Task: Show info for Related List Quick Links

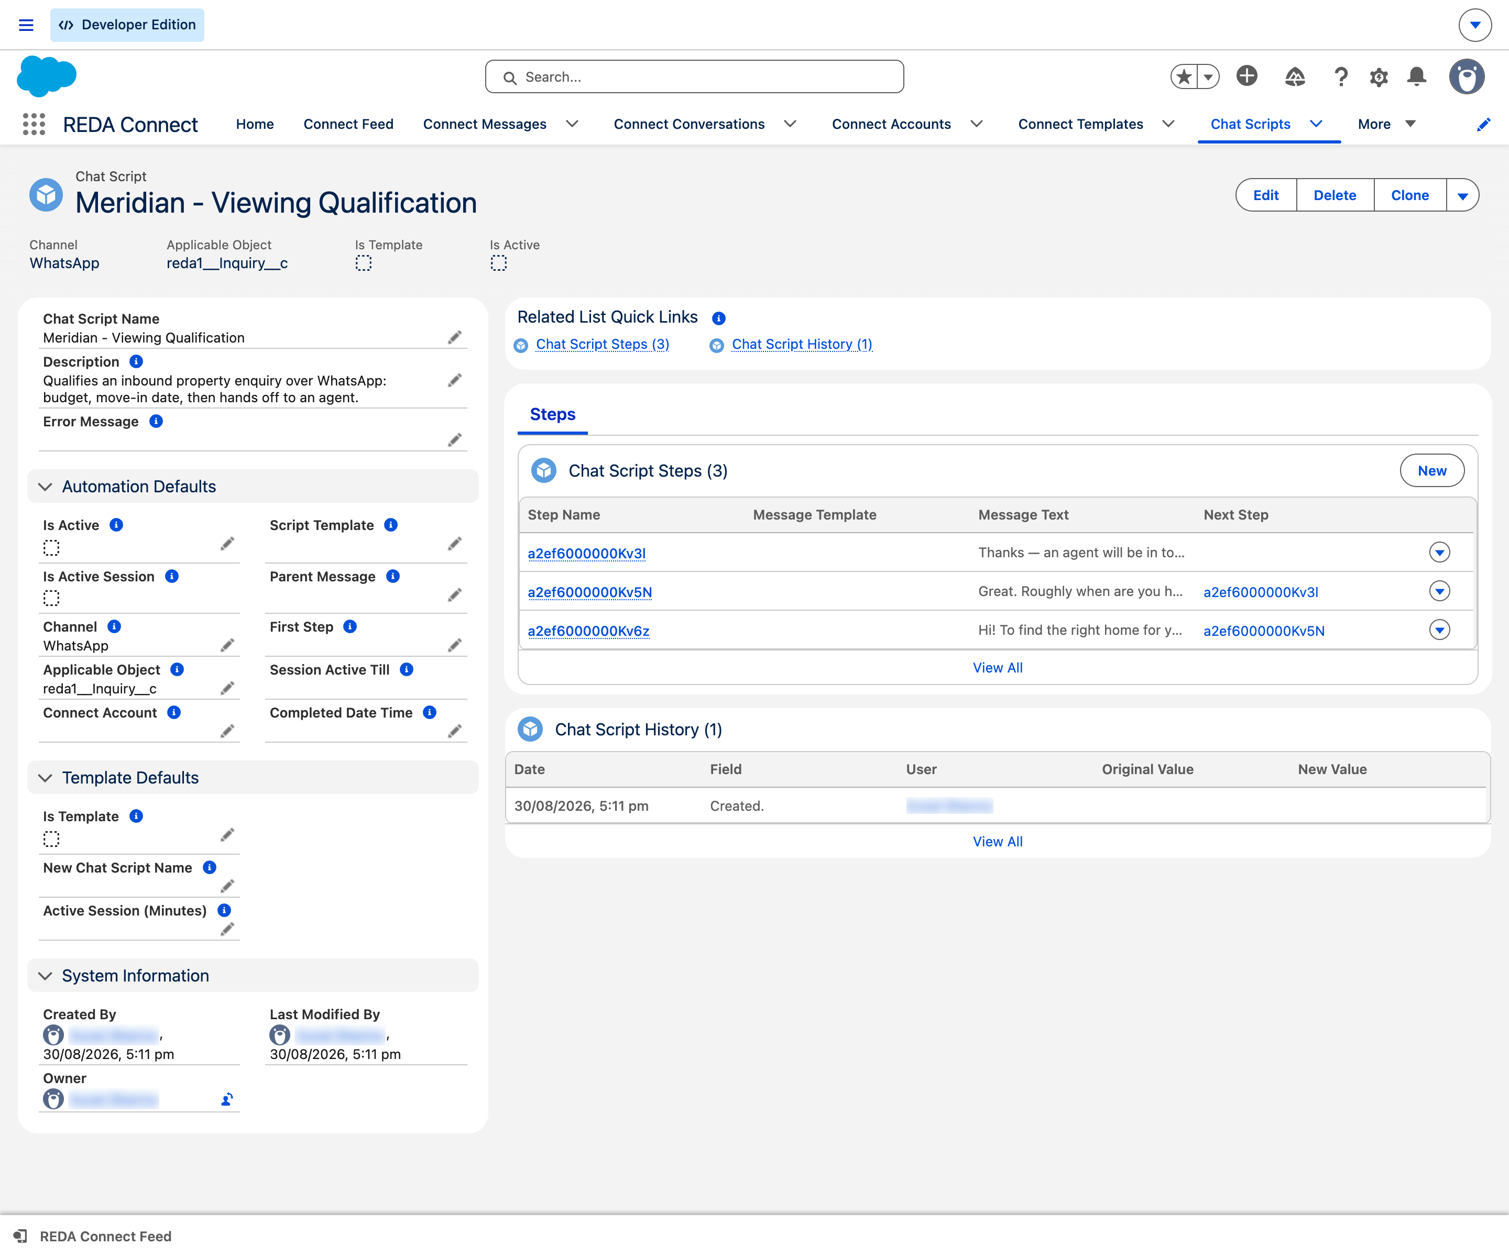Action: pyautogui.click(x=718, y=318)
